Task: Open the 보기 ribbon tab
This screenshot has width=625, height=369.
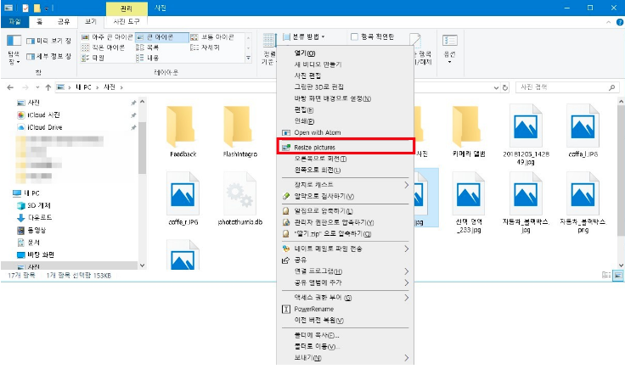Action: point(91,20)
